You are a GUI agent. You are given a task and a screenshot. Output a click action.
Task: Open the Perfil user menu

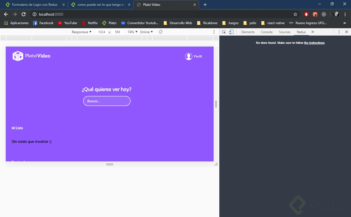pyautogui.click(x=193, y=56)
